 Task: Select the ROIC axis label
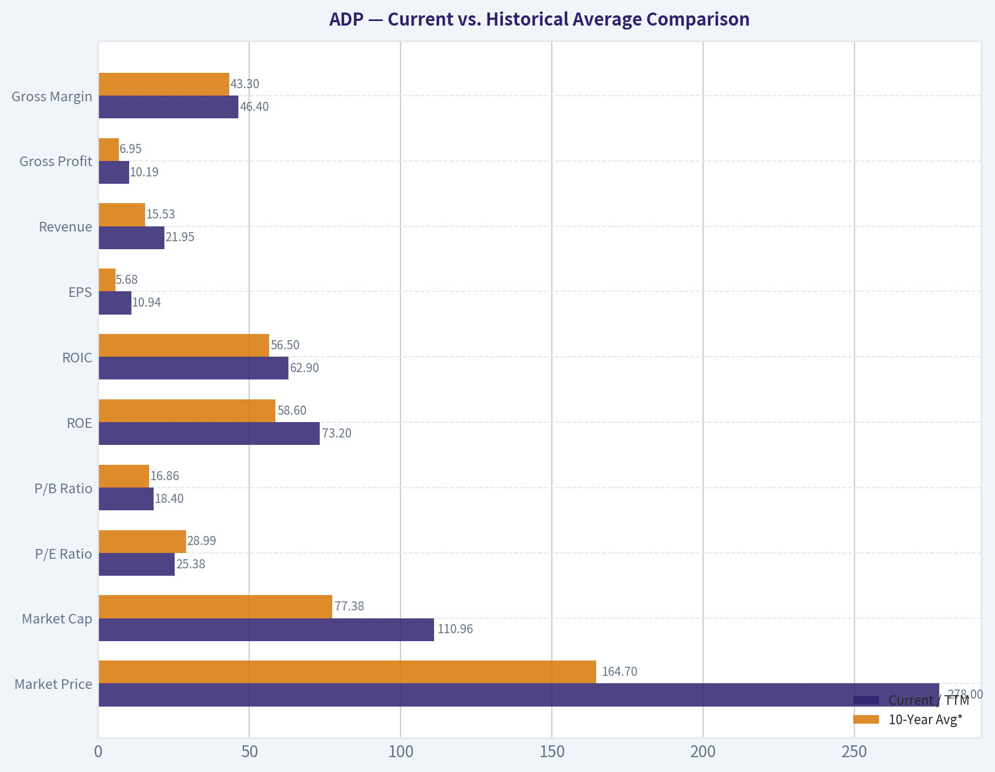point(77,357)
